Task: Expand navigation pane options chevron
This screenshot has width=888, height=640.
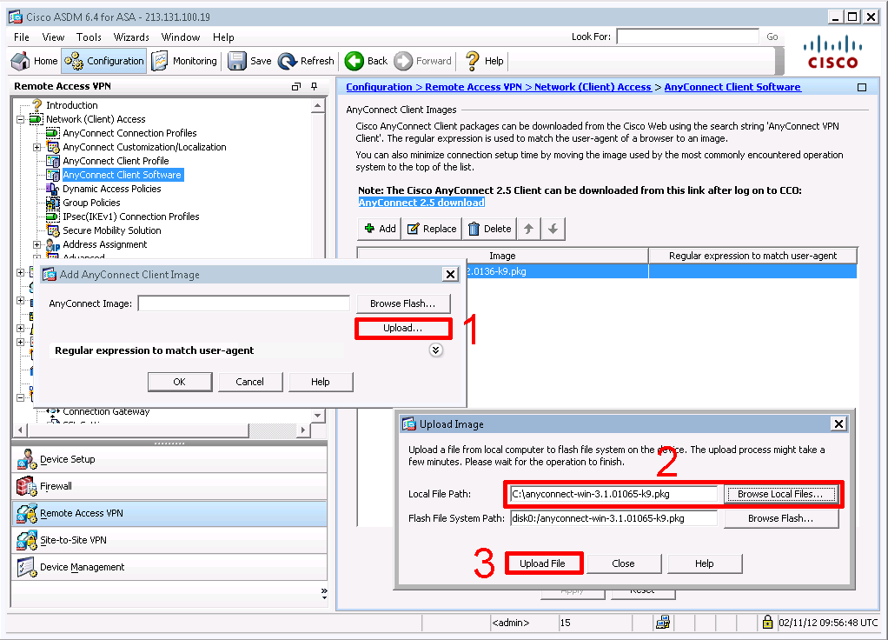Action: tap(324, 594)
